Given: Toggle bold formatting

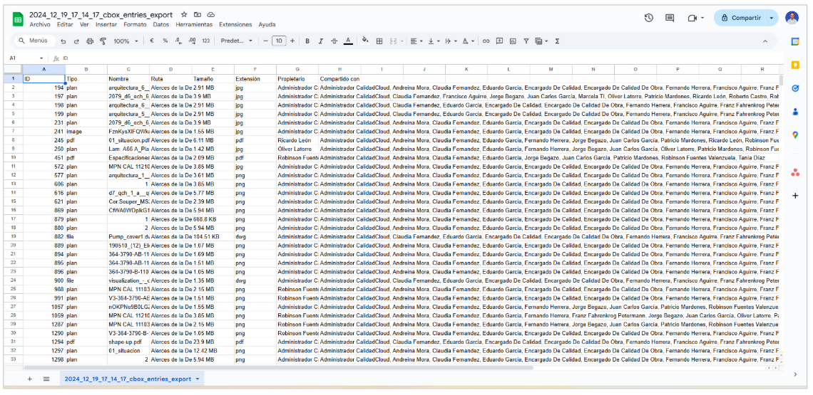Looking at the screenshot, I should pyautogui.click(x=307, y=41).
